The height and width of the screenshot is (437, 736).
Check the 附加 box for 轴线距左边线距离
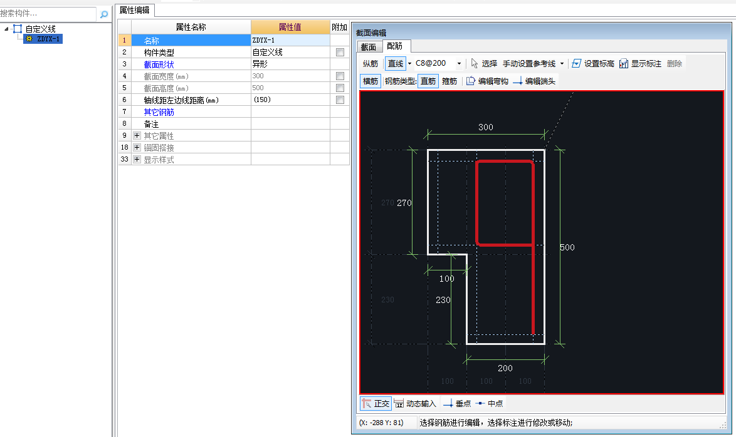click(340, 100)
